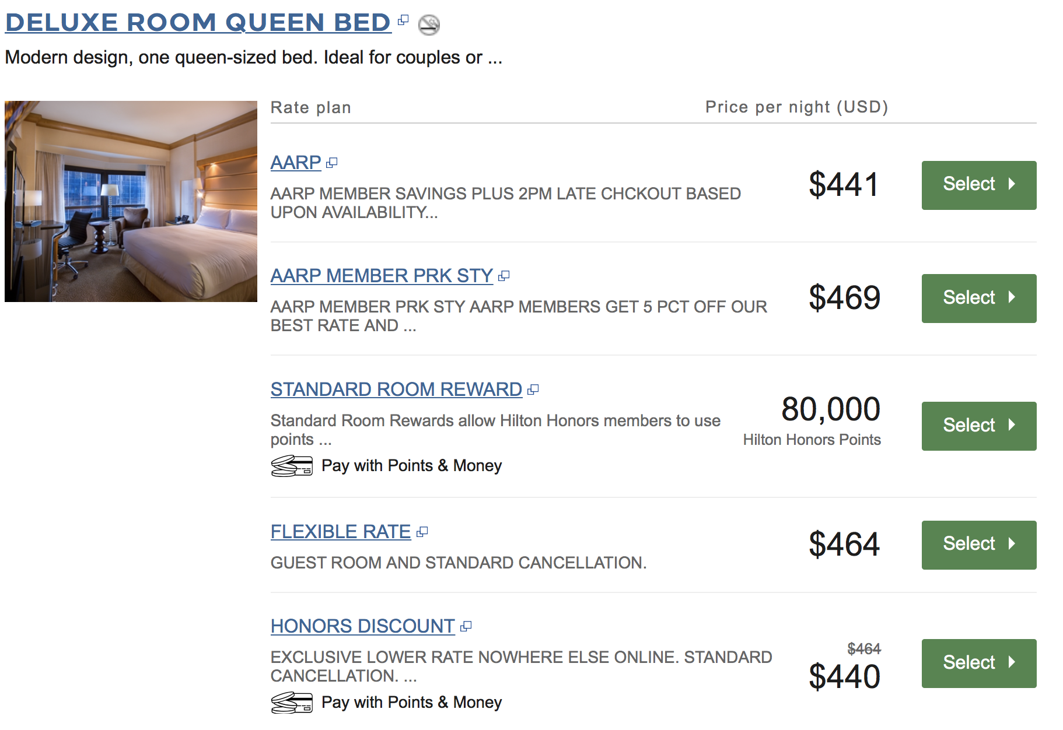Open the AARP MEMBER PRK STY popup icon
This screenshot has height=730, width=1063.
[504, 276]
